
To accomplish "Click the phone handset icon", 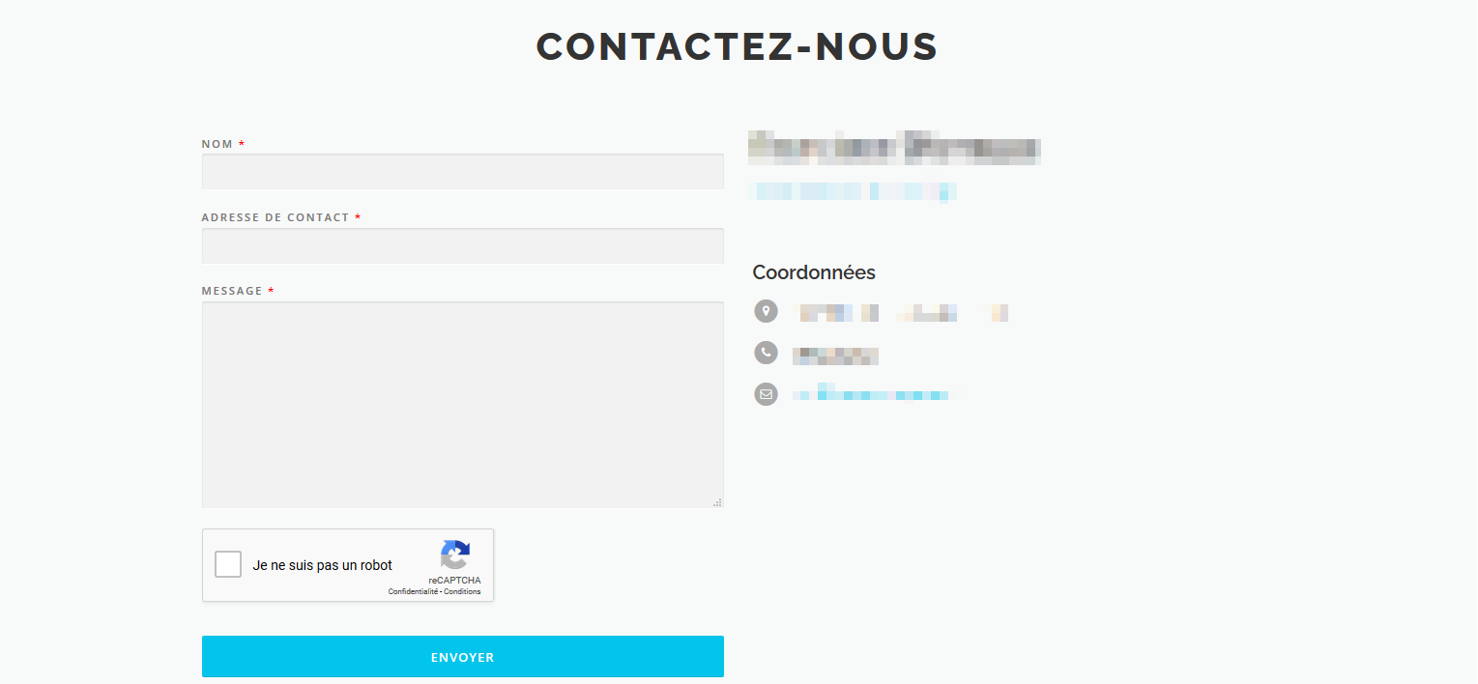I will (766, 353).
